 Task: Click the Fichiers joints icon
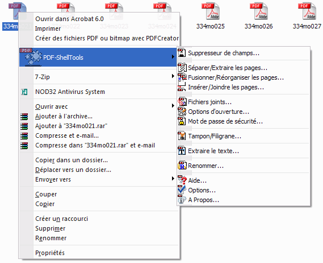tap(182, 102)
